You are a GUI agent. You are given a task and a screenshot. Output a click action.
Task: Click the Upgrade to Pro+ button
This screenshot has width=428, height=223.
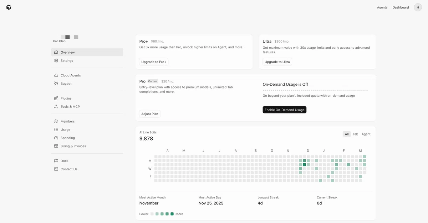coord(154,62)
